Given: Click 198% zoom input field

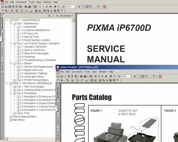Looking at the screenshot, I should pos(125,76).
